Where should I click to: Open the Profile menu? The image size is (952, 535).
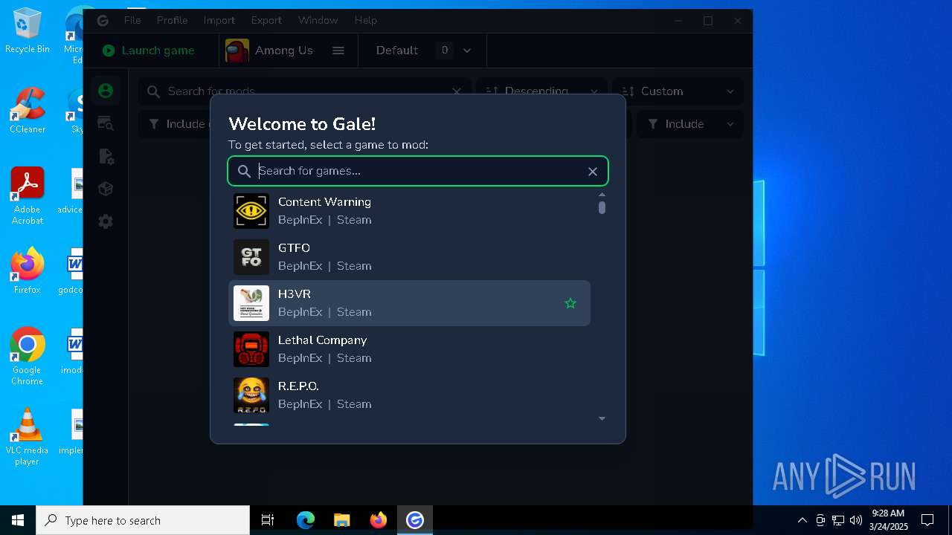172,20
